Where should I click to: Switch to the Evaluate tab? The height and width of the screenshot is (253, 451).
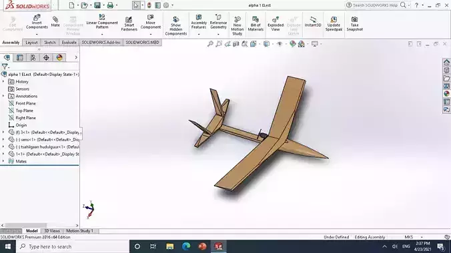point(69,42)
